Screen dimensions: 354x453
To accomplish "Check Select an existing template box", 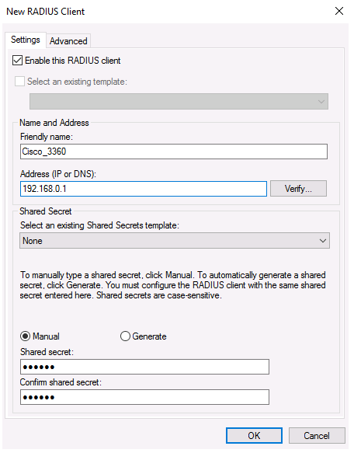I will [19, 82].
